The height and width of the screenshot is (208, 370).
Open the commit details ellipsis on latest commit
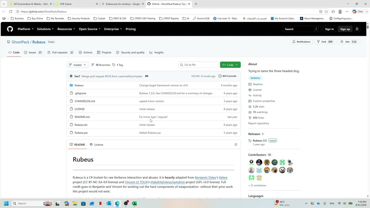[147, 76]
